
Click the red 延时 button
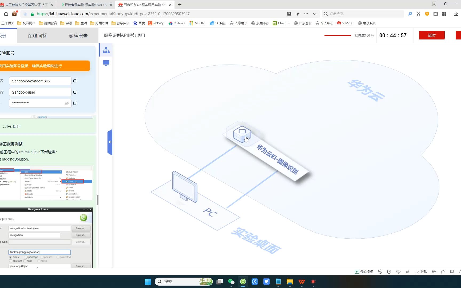pyautogui.click(x=432, y=35)
